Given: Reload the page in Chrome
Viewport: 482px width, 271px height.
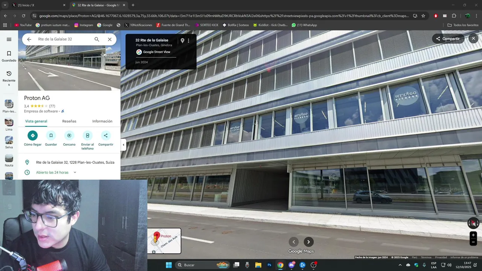Looking at the screenshot, I should click(x=24, y=16).
